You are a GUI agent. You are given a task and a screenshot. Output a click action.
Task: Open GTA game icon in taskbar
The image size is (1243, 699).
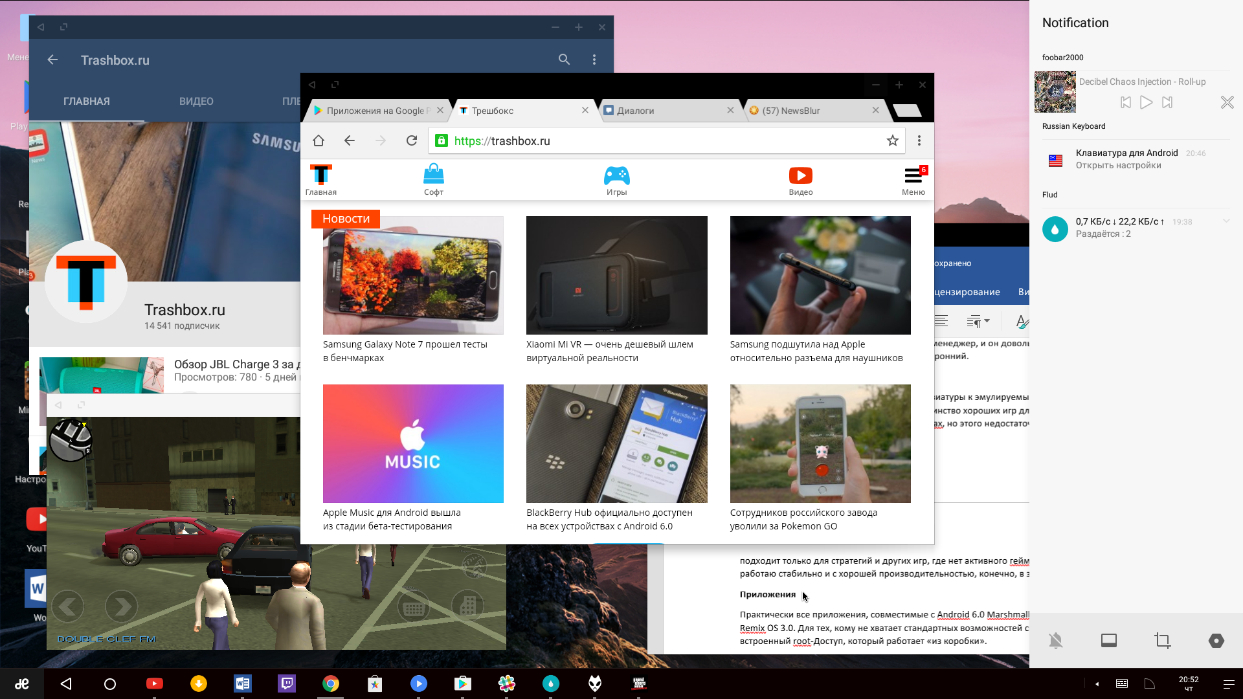tap(639, 683)
